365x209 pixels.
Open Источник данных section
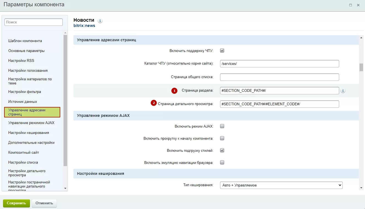pos(23,101)
